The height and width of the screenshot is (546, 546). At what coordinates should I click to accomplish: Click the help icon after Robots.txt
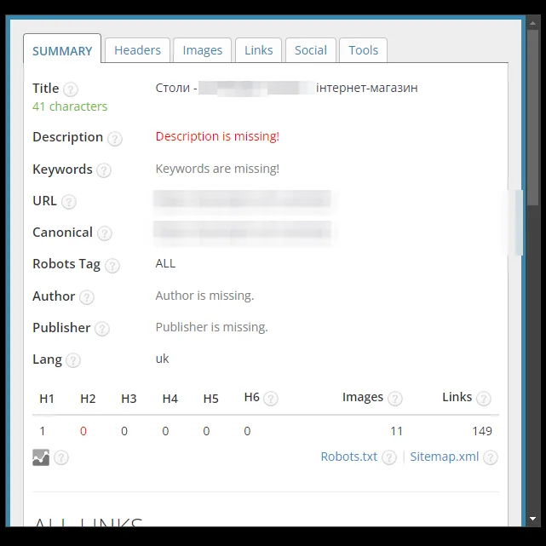(x=389, y=457)
